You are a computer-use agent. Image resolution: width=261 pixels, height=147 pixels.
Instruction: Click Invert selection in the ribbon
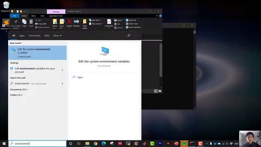133,27
